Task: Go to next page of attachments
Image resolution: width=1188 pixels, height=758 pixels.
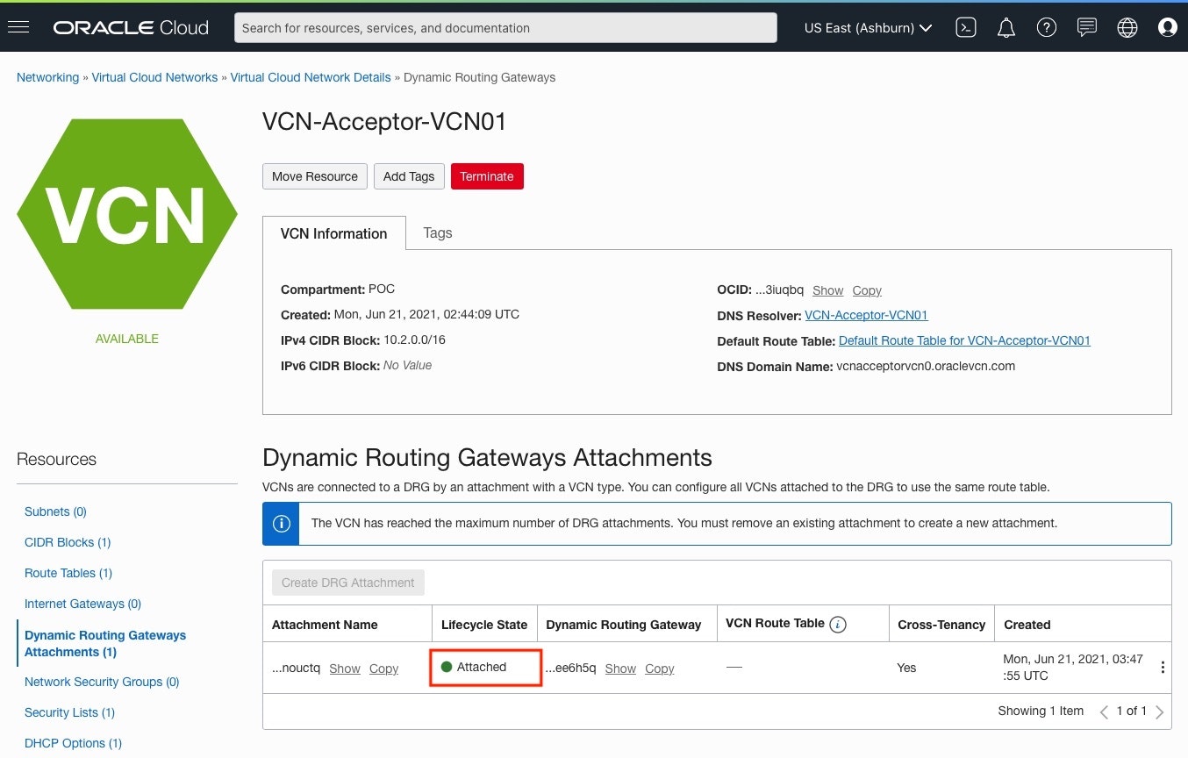Action: click(1160, 712)
